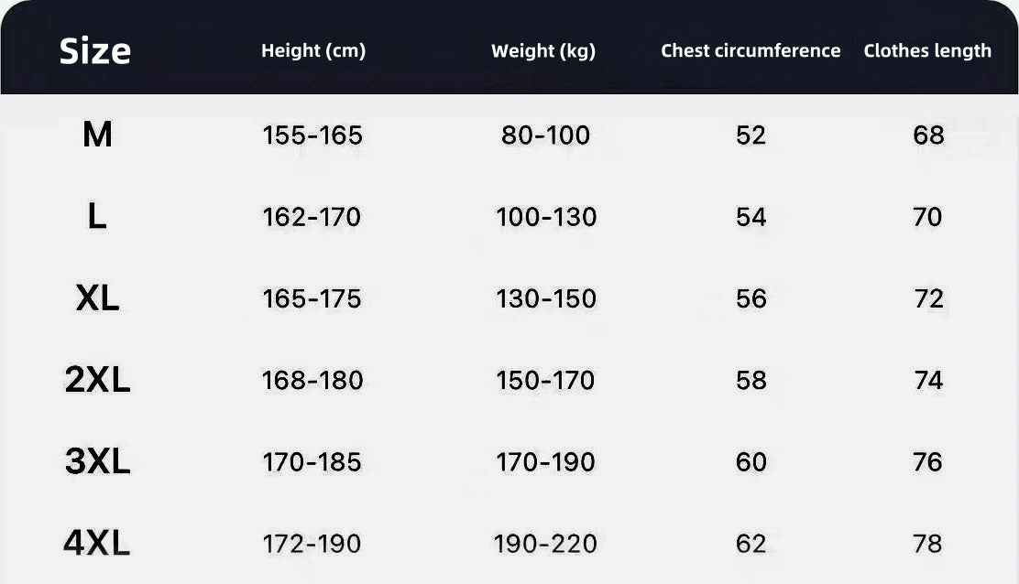
Task: Select clothes length value 76
Action: click(x=927, y=461)
